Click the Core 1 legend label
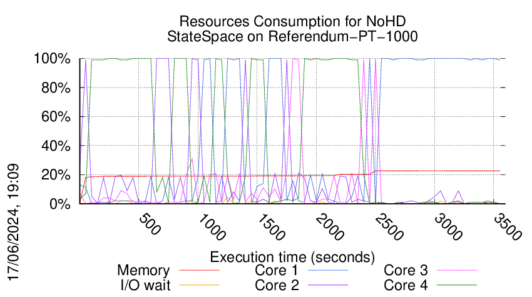 (277, 271)
